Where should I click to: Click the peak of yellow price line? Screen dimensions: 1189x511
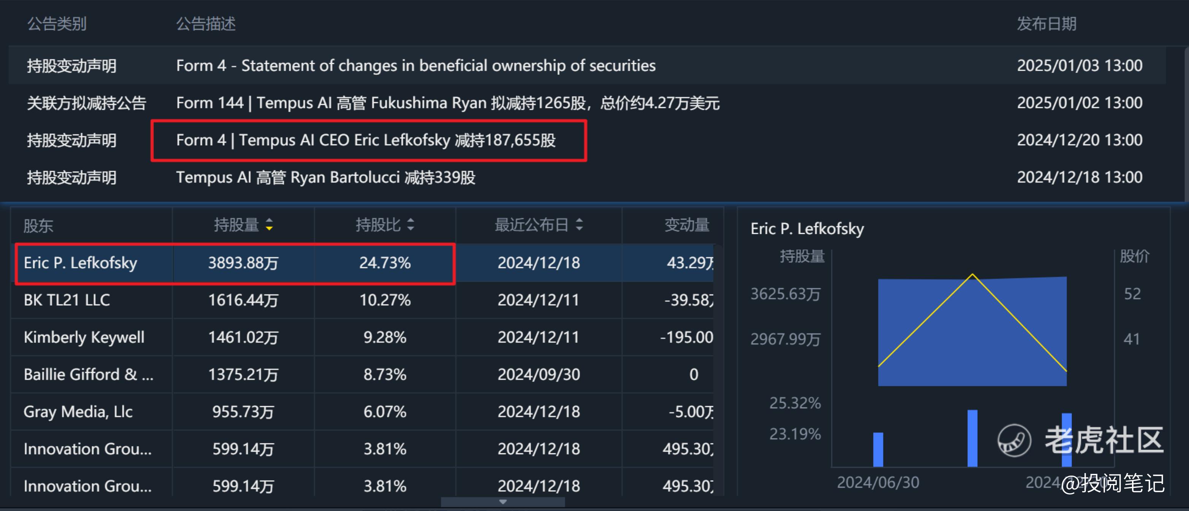click(972, 275)
